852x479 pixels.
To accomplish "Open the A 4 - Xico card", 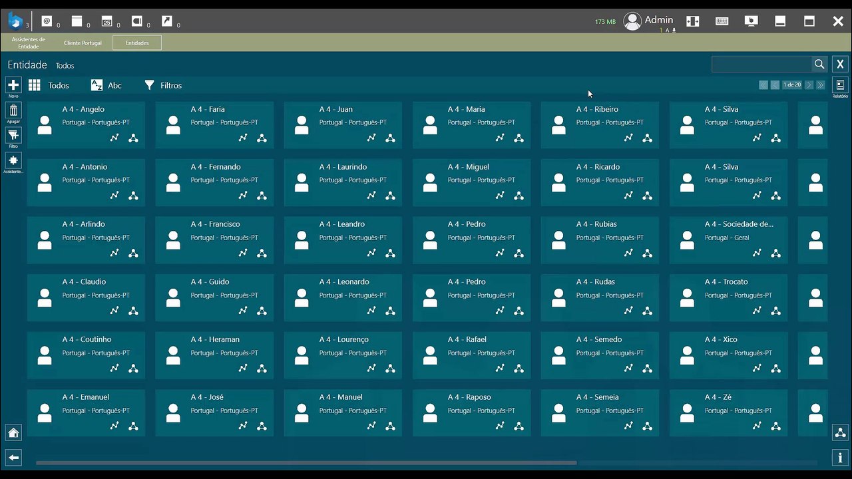I will (x=729, y=355).
